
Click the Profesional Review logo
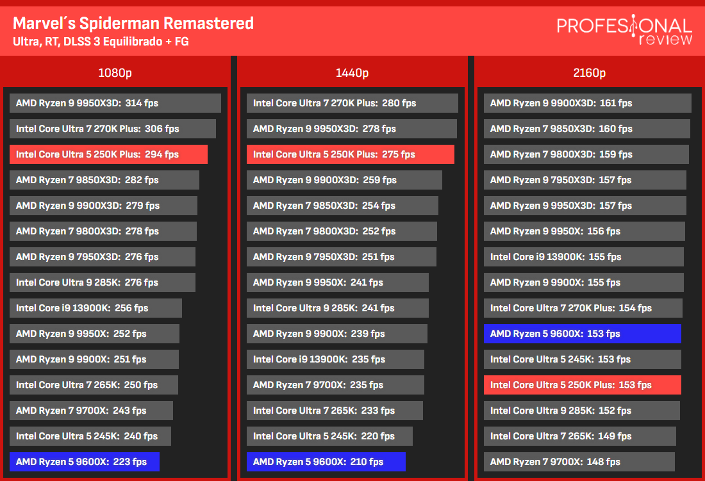point(624,29)
